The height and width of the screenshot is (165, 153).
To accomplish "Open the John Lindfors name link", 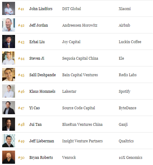I will [x=41, y=9].
